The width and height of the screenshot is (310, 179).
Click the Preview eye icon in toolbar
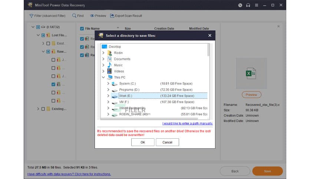click(x=92, y=16)
